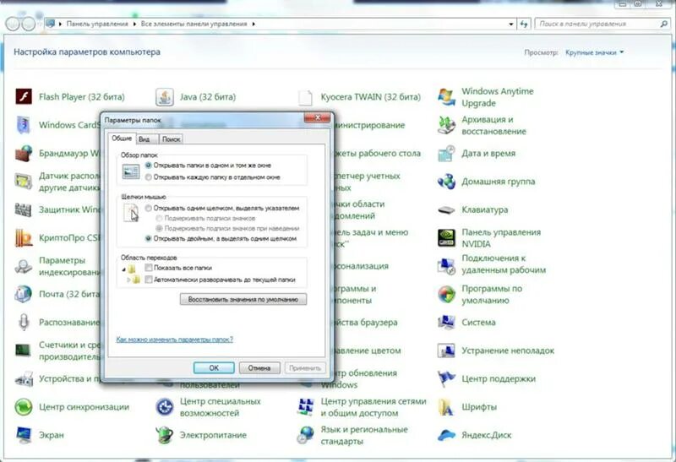Select 'Открывать двойным, а выделять одним щелчком'
This screenshot has width=676, height=462.
149,238
